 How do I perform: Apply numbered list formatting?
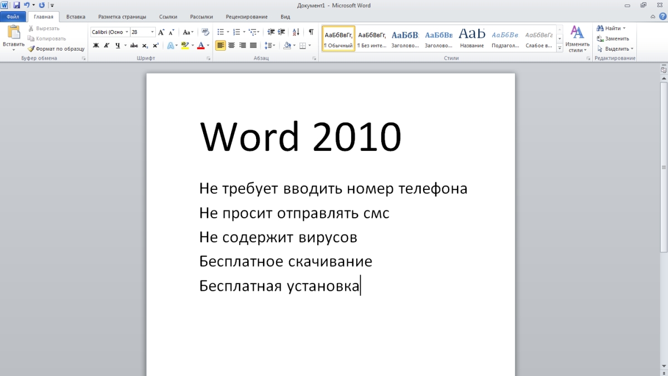click(236, 32)
